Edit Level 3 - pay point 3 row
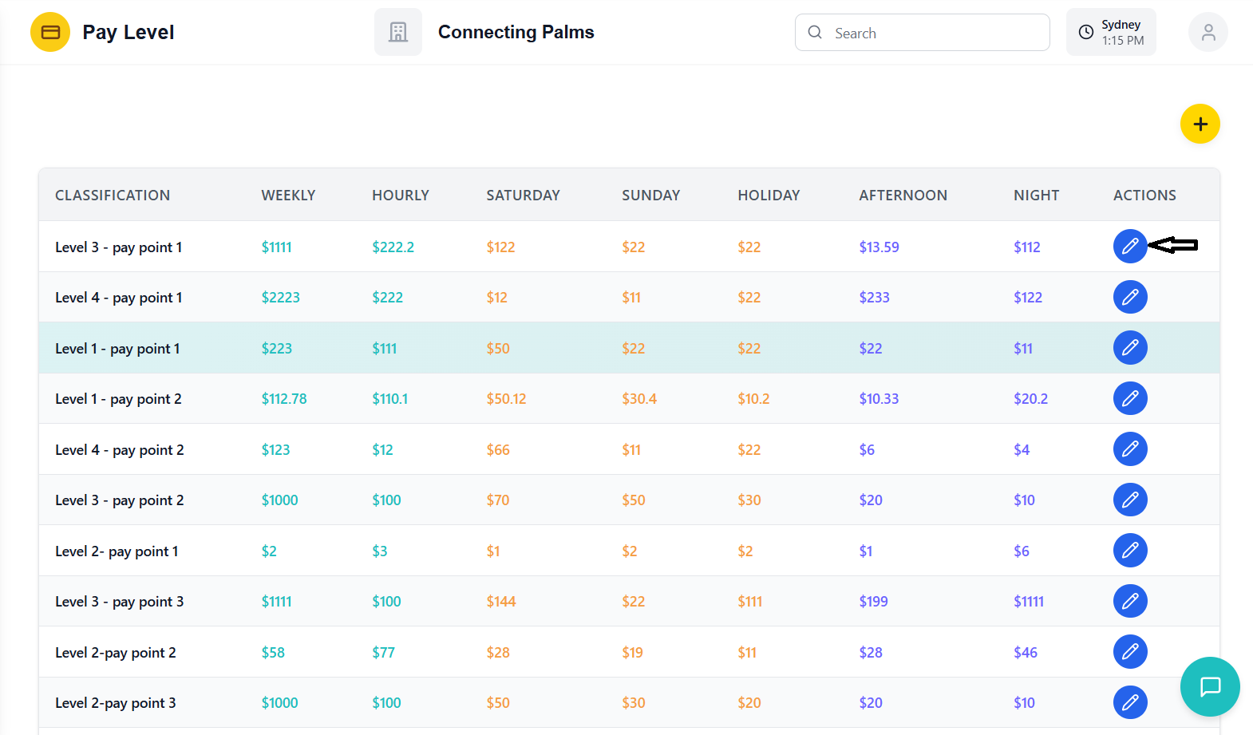This screenshot has width=1253, height=735. click(x=1129, y=601)
